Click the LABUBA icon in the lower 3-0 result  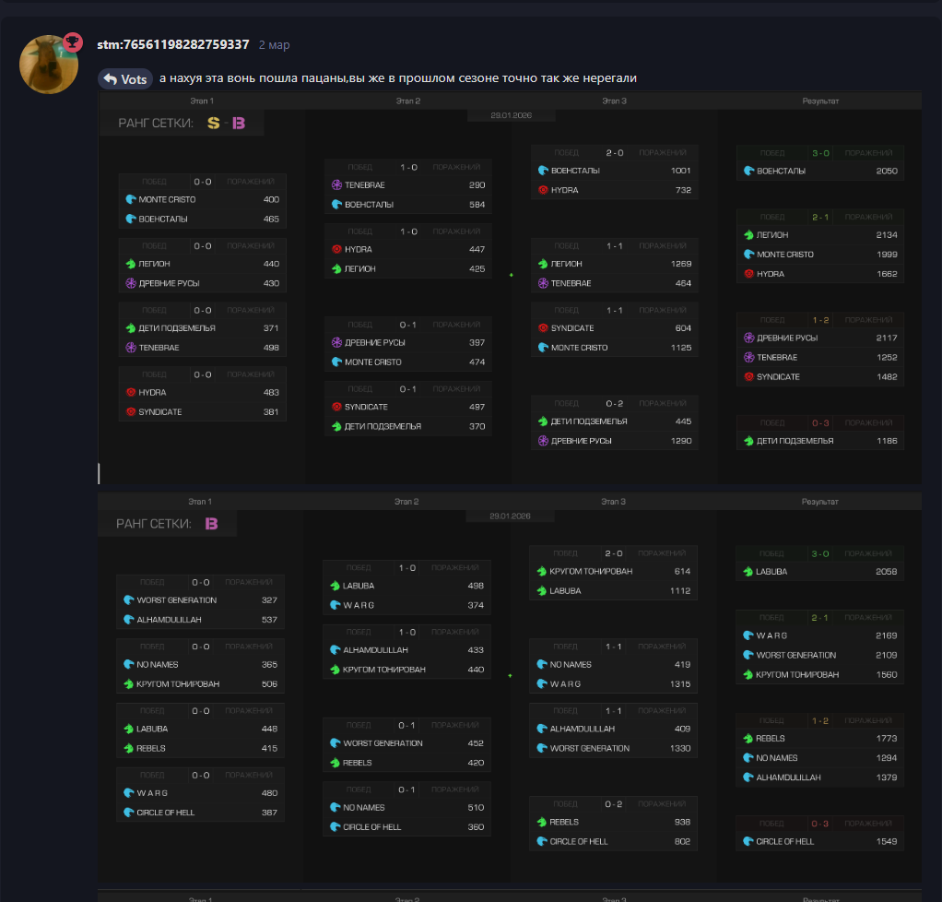pos(748,572)
